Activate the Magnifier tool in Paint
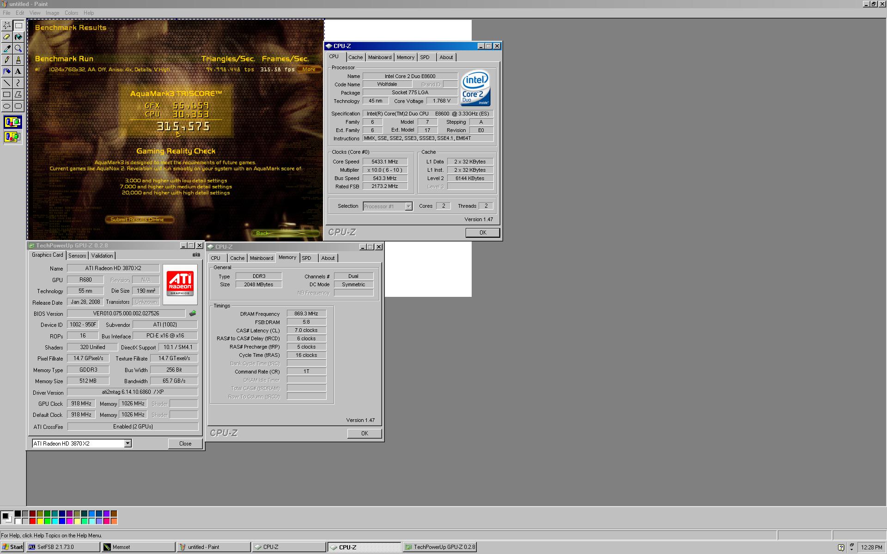 click(x=18, y=48)
